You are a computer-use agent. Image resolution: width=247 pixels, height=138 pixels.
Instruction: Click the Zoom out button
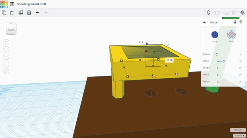point(6,64)
